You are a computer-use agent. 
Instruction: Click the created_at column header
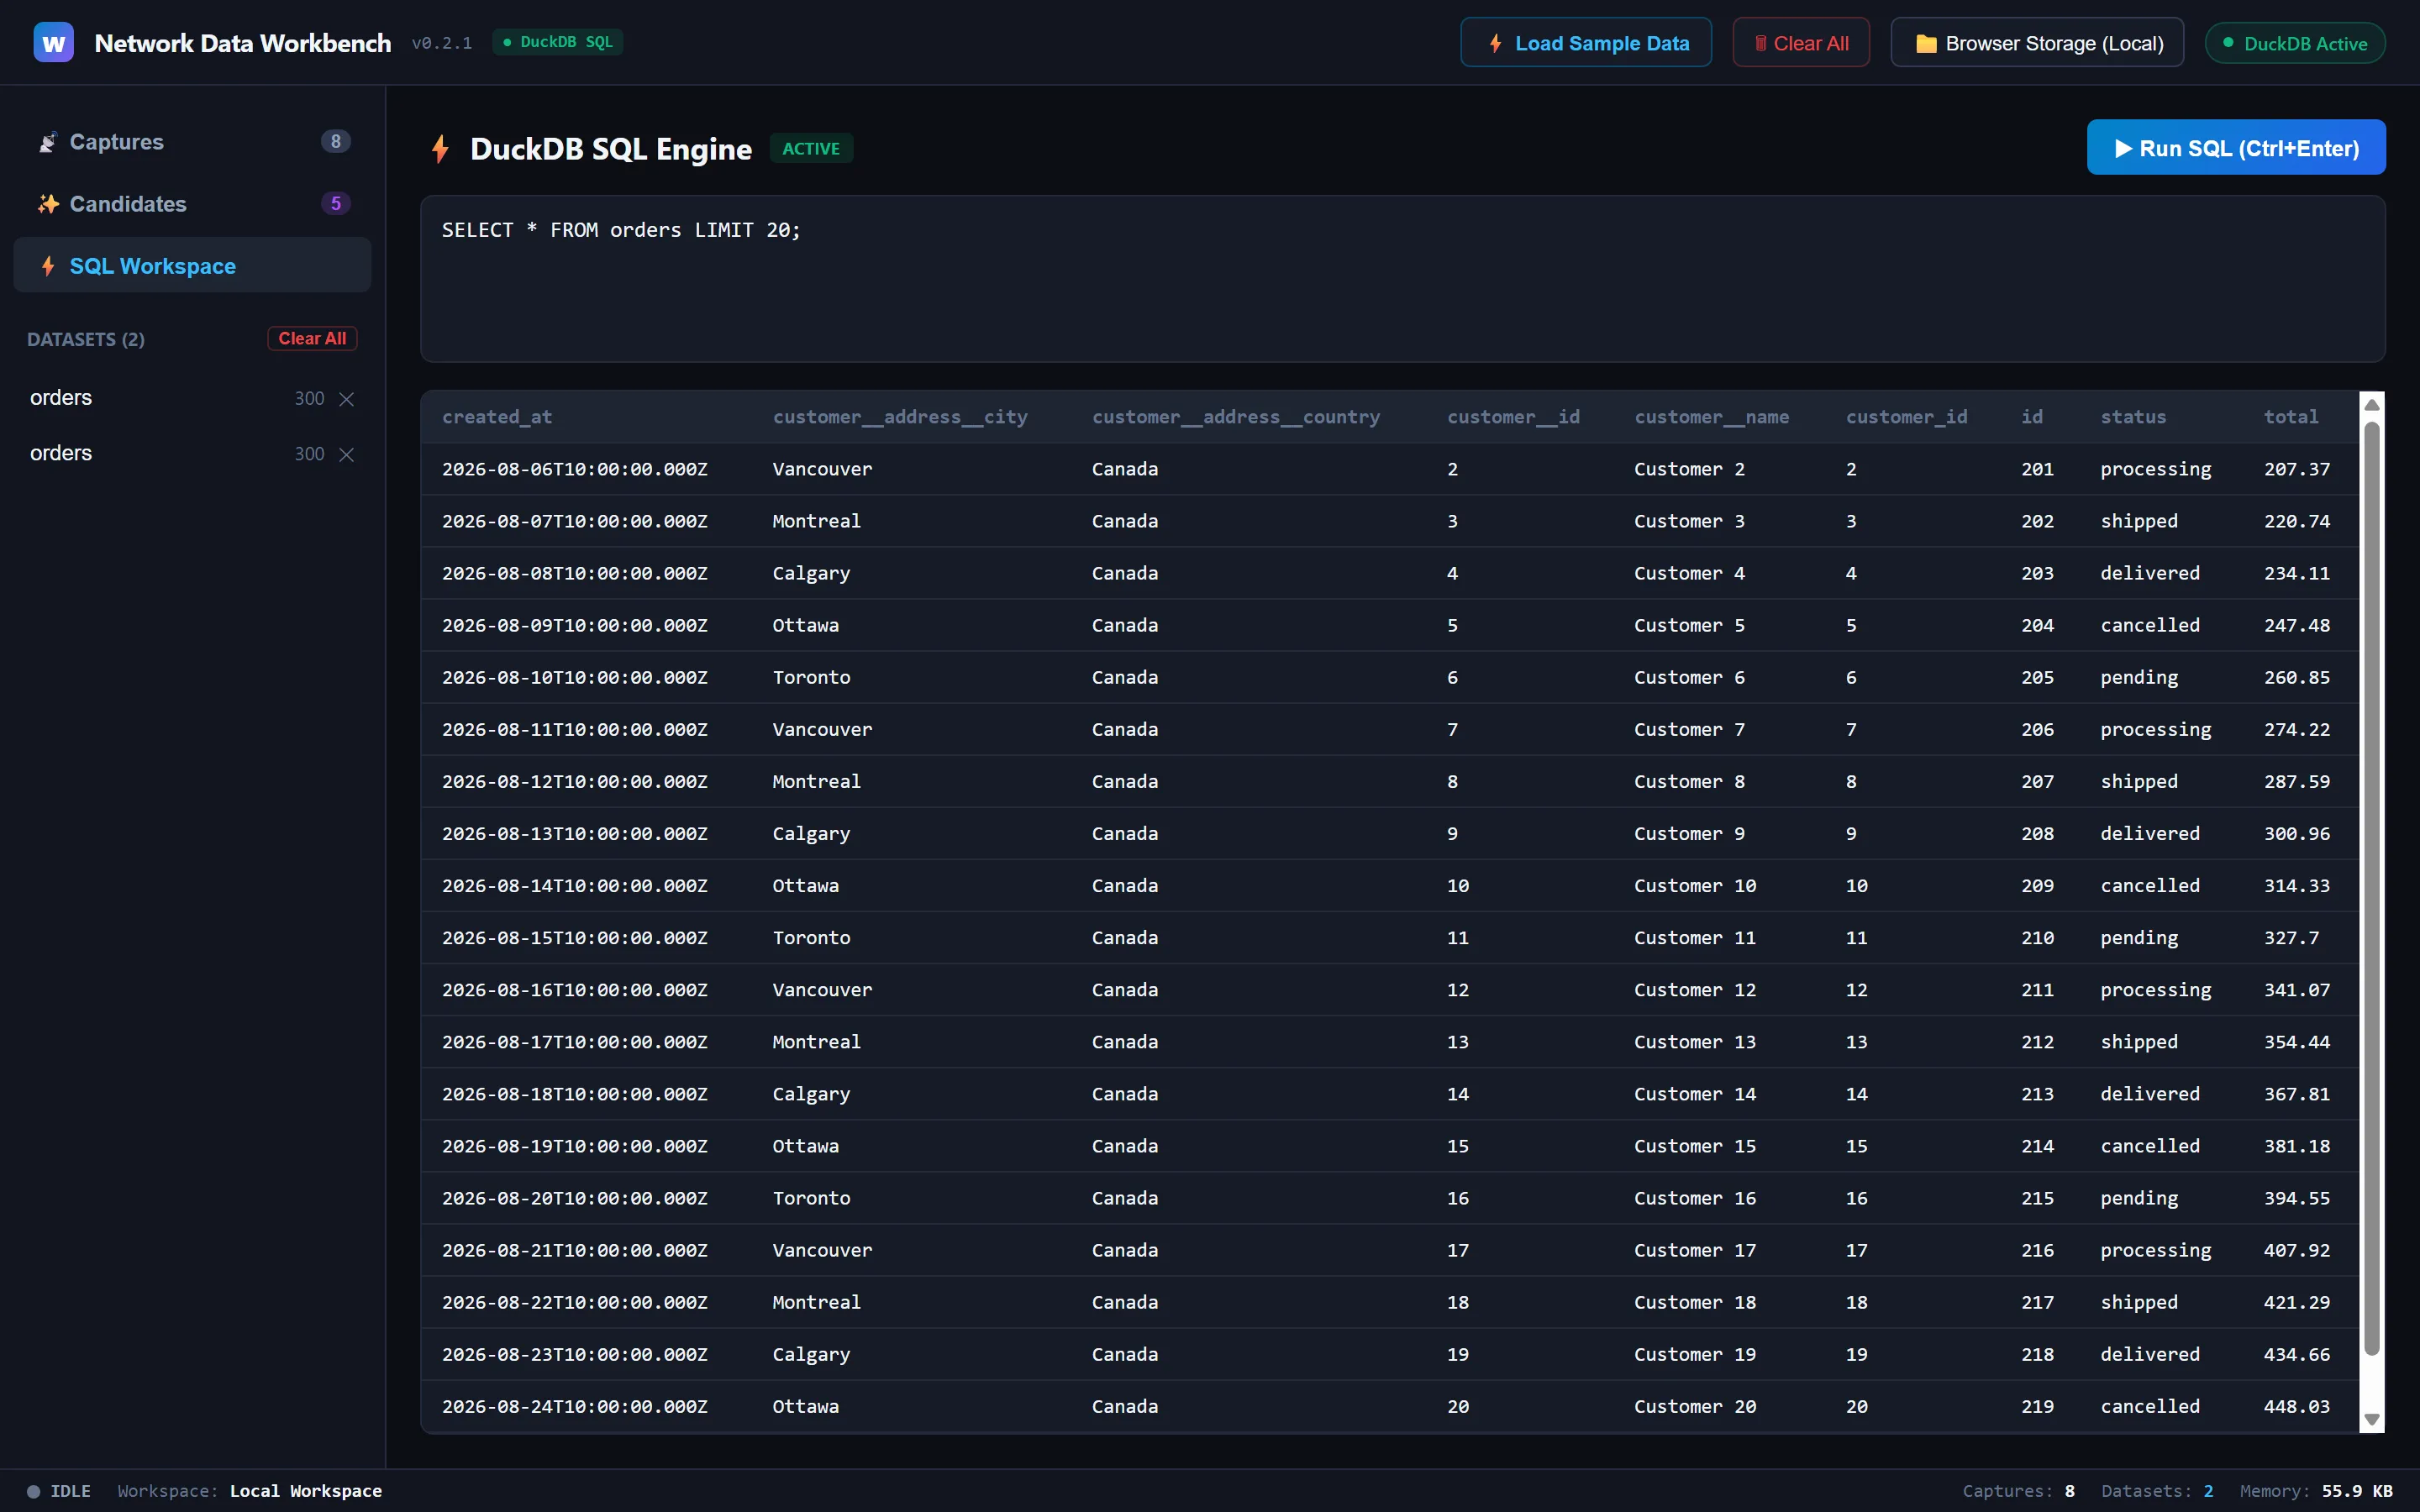click(497, 417)
